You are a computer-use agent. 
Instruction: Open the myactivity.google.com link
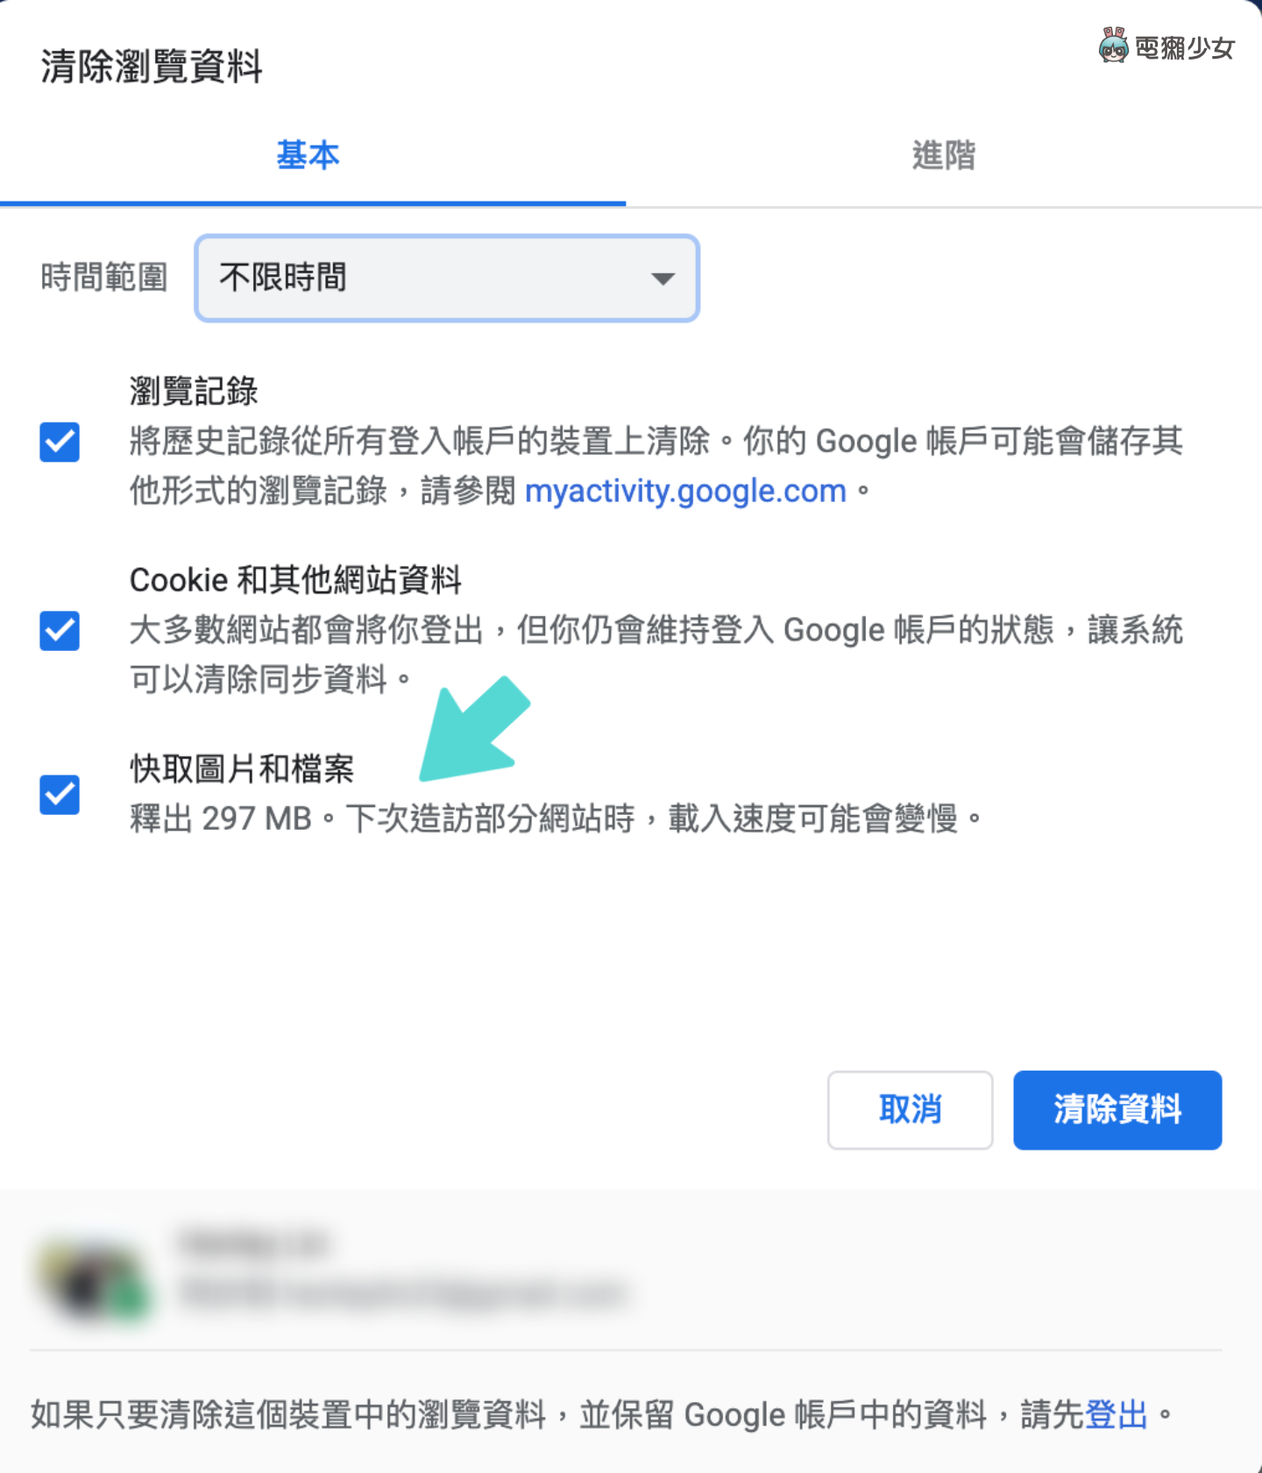[685, 491]
